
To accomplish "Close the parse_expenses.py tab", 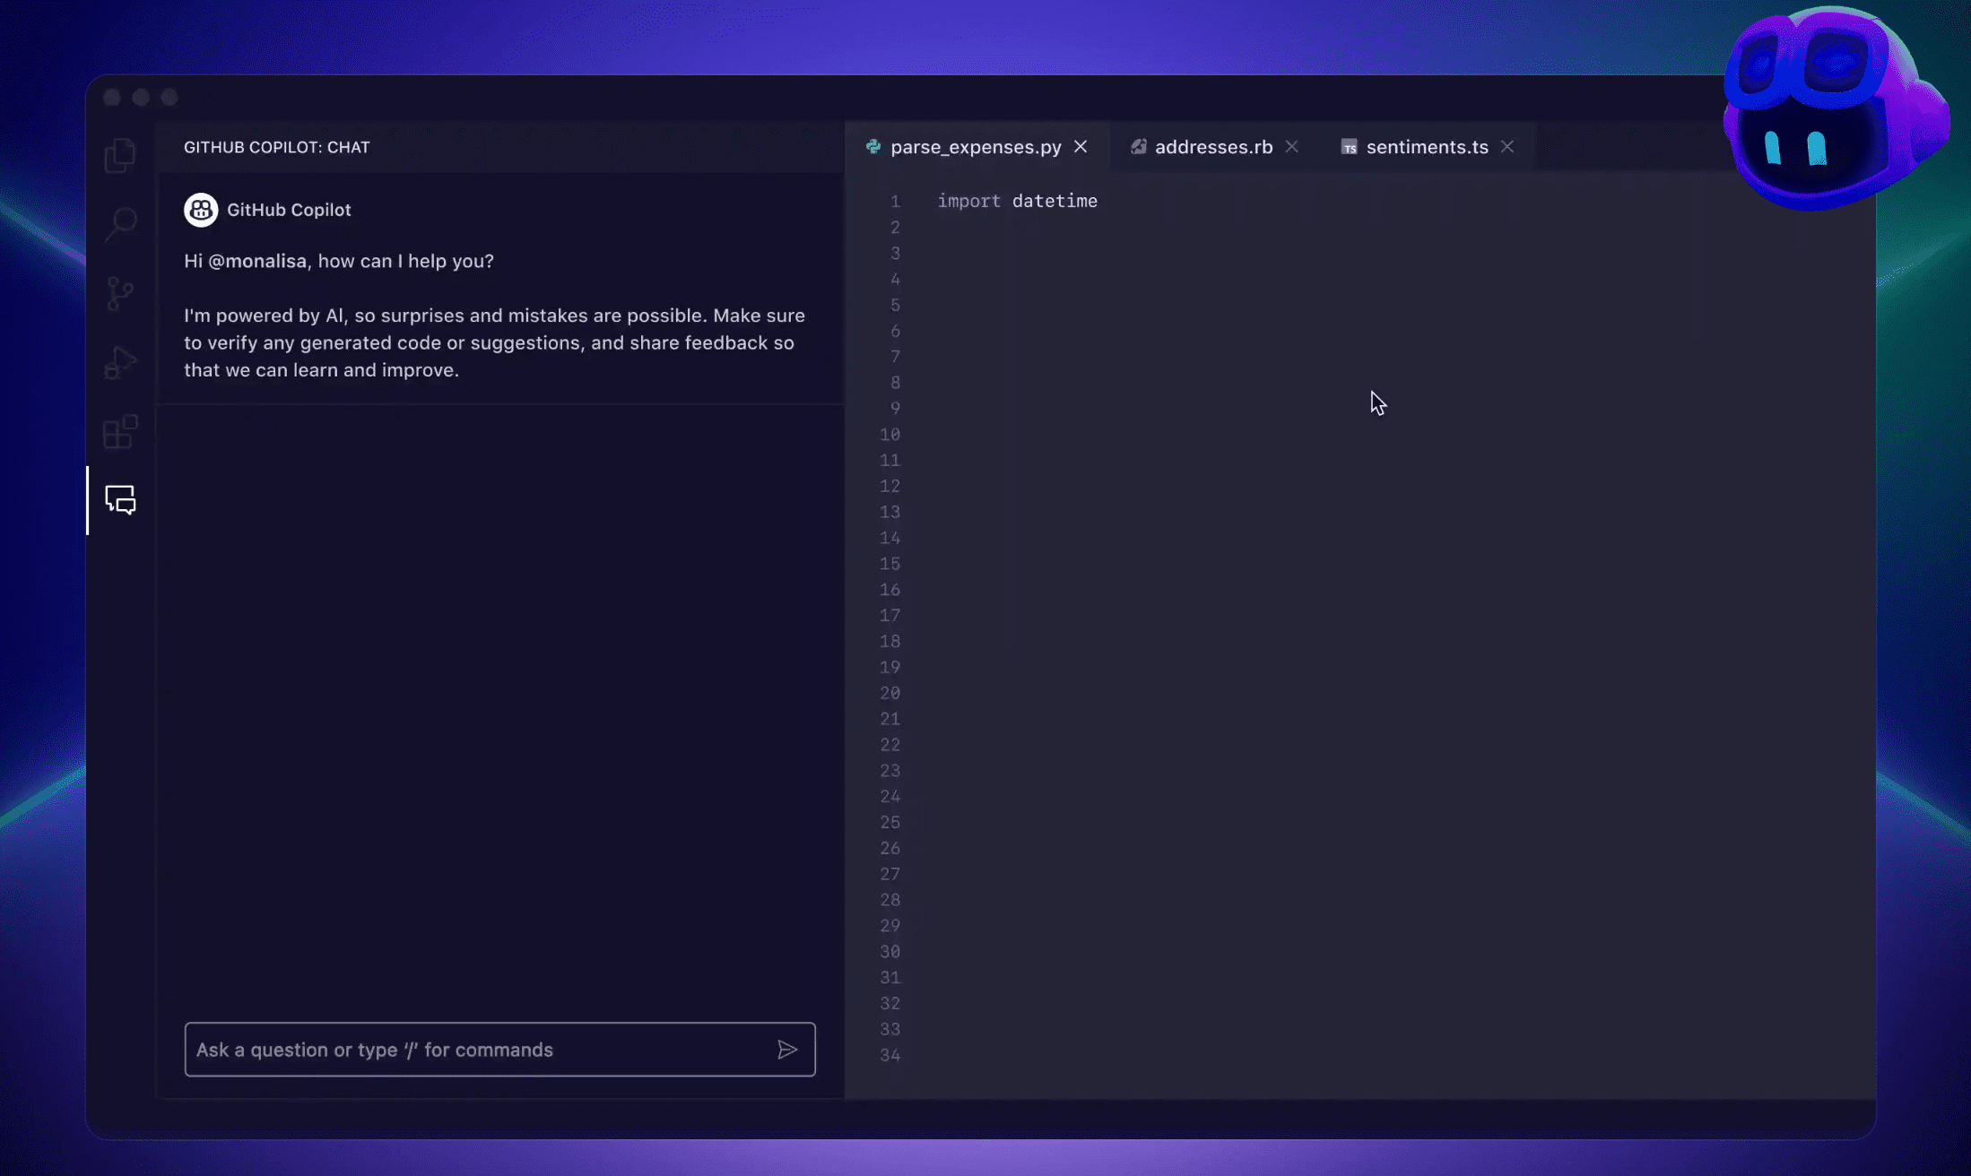I will 1081,146.
